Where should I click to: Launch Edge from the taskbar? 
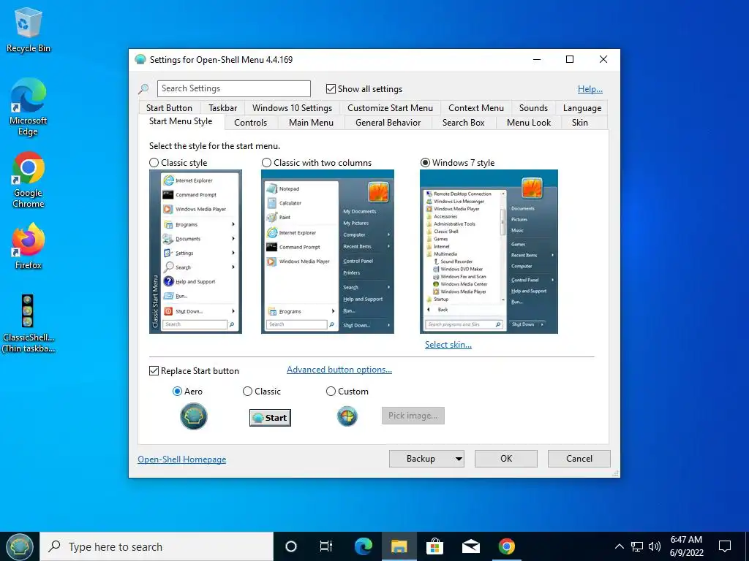364,546
